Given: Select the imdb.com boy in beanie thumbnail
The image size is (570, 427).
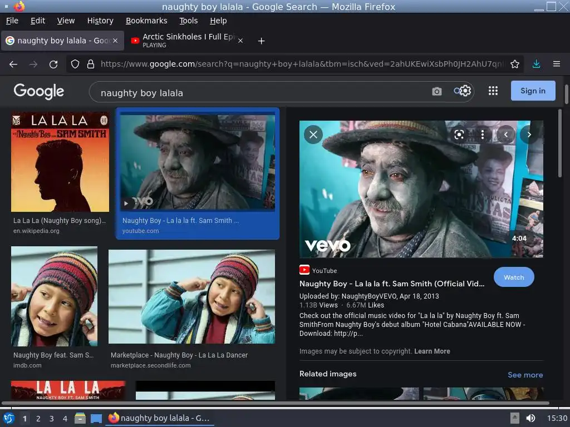Looking at the screenshot, I should (x=54, y=296).
